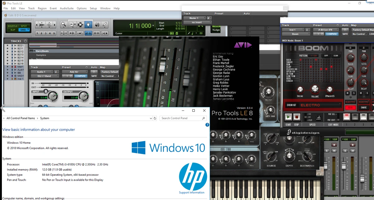Enable the SAFE button on the EQ plugin
Image resolution: width=374 pixels, height=200 pixels.
coord(94,76)
